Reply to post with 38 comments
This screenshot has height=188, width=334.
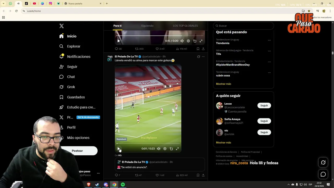tap(118, 49)
